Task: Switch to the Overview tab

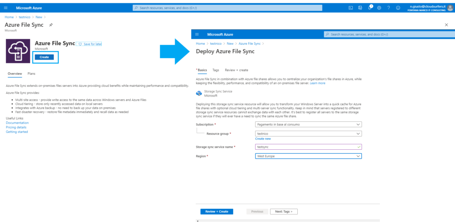Action: [15, 74]
